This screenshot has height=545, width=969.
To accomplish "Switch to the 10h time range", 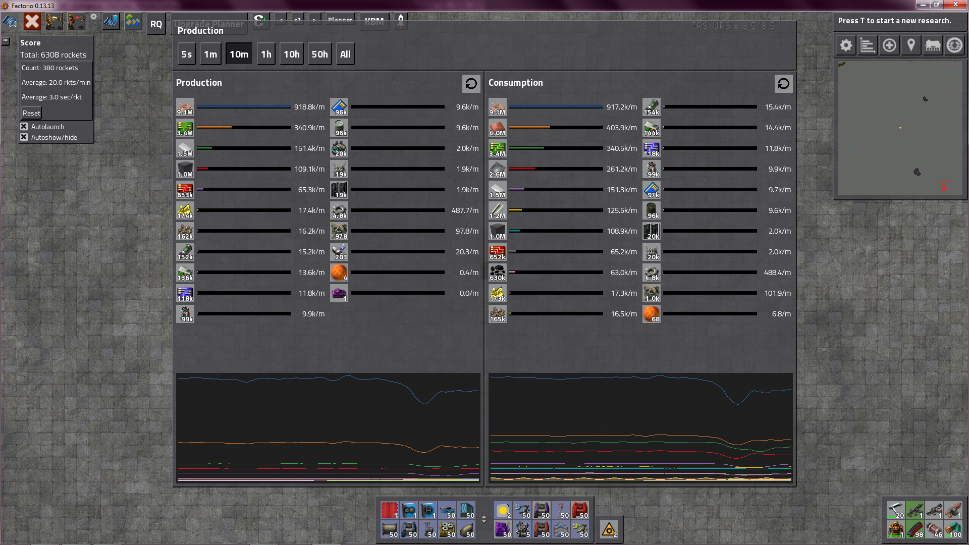I will 291,54.
